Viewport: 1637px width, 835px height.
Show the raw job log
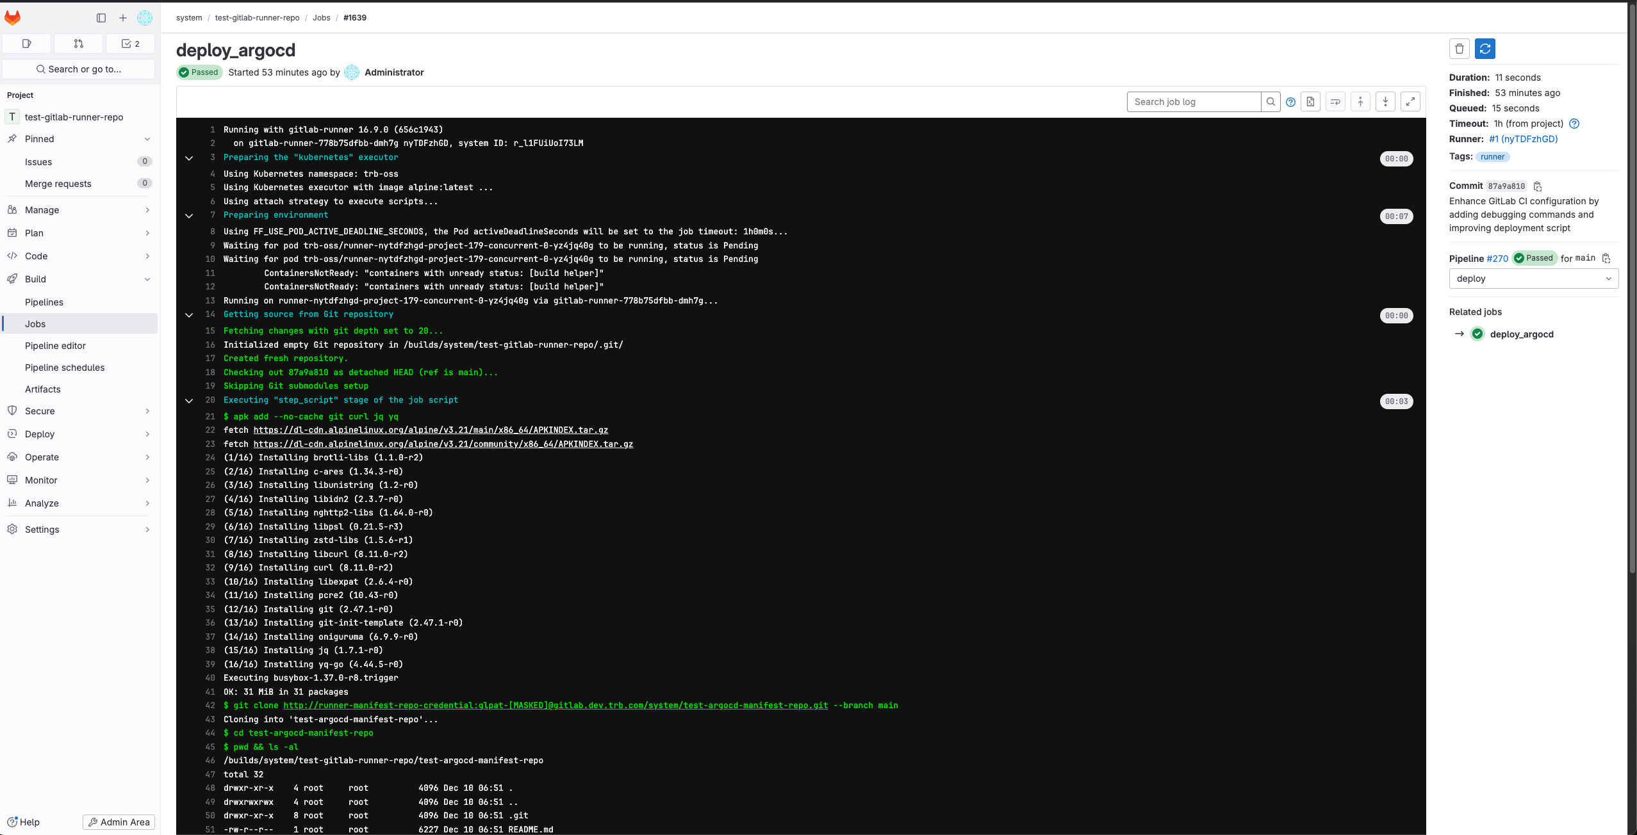(x=1310, y=102)
